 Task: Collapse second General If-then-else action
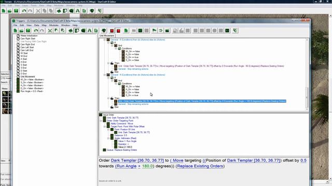105,75
